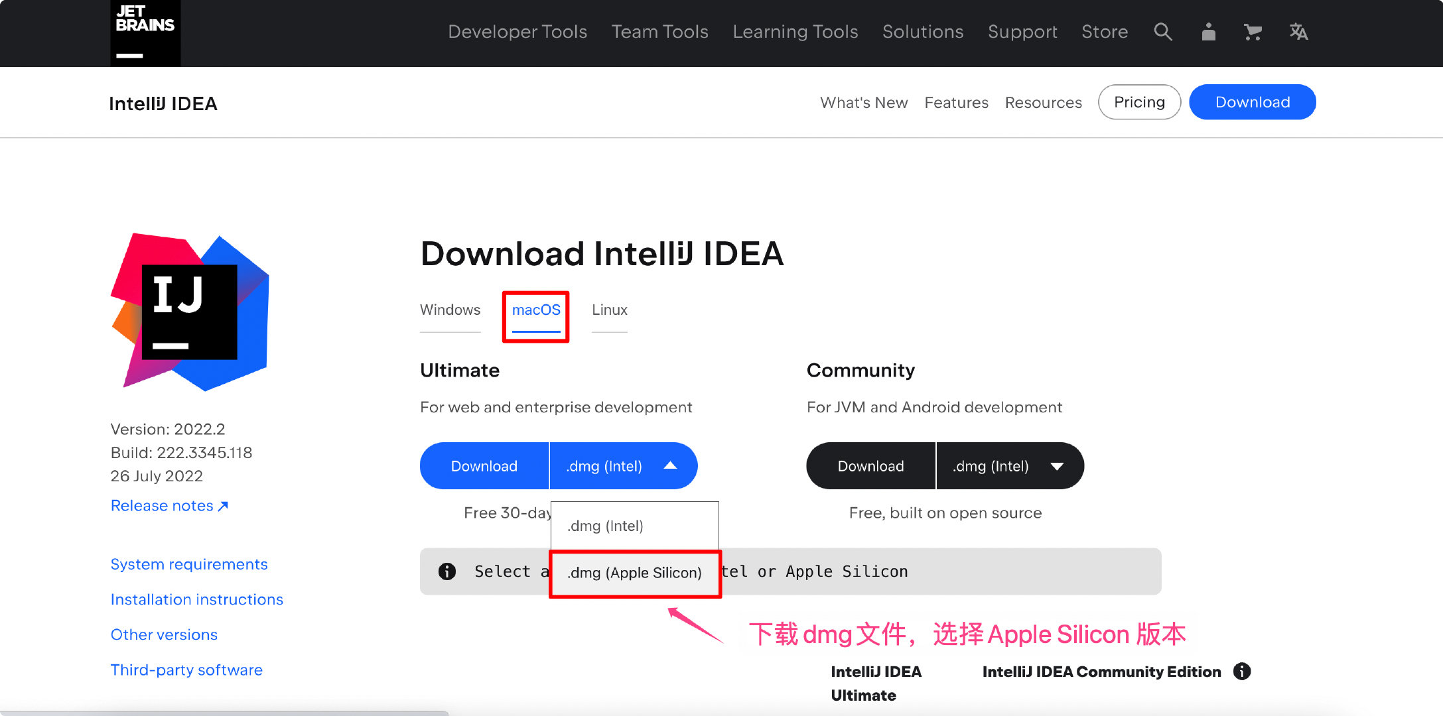Switch to the Linux tab
This screenshot has width=1443, height=716.
[609, 310]
